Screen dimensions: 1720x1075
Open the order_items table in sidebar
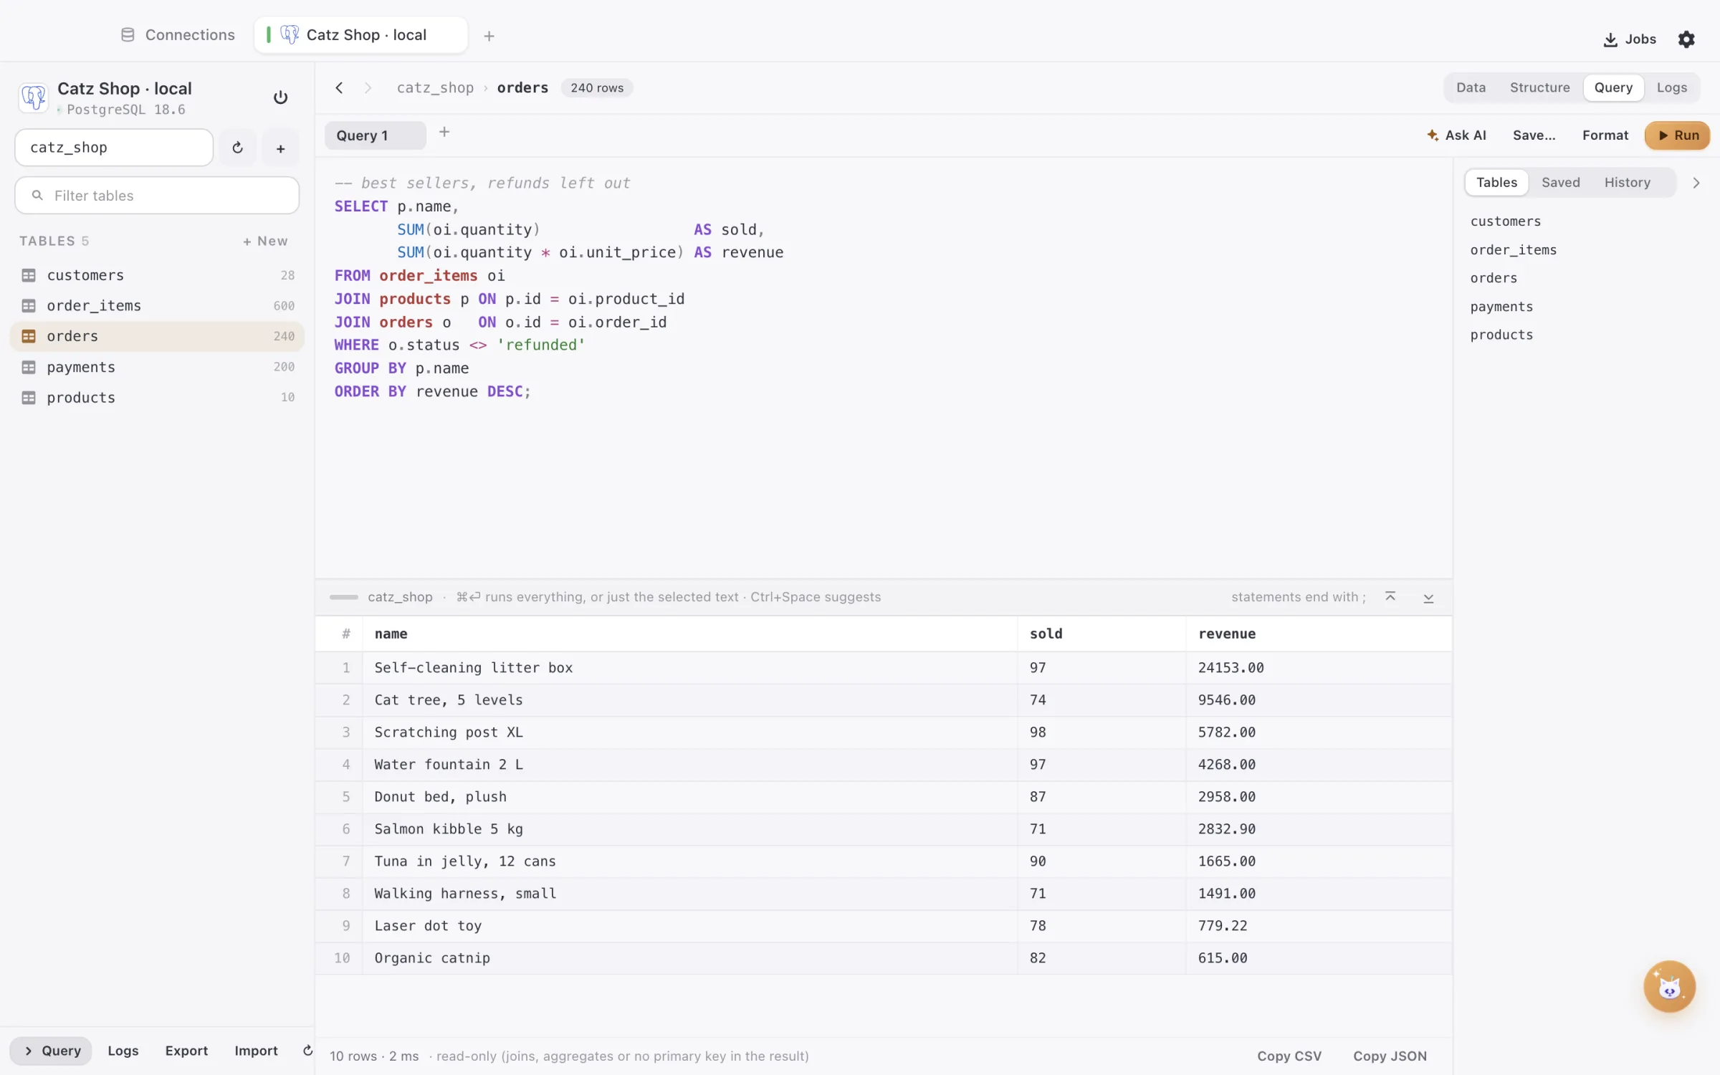pos(157,306)
